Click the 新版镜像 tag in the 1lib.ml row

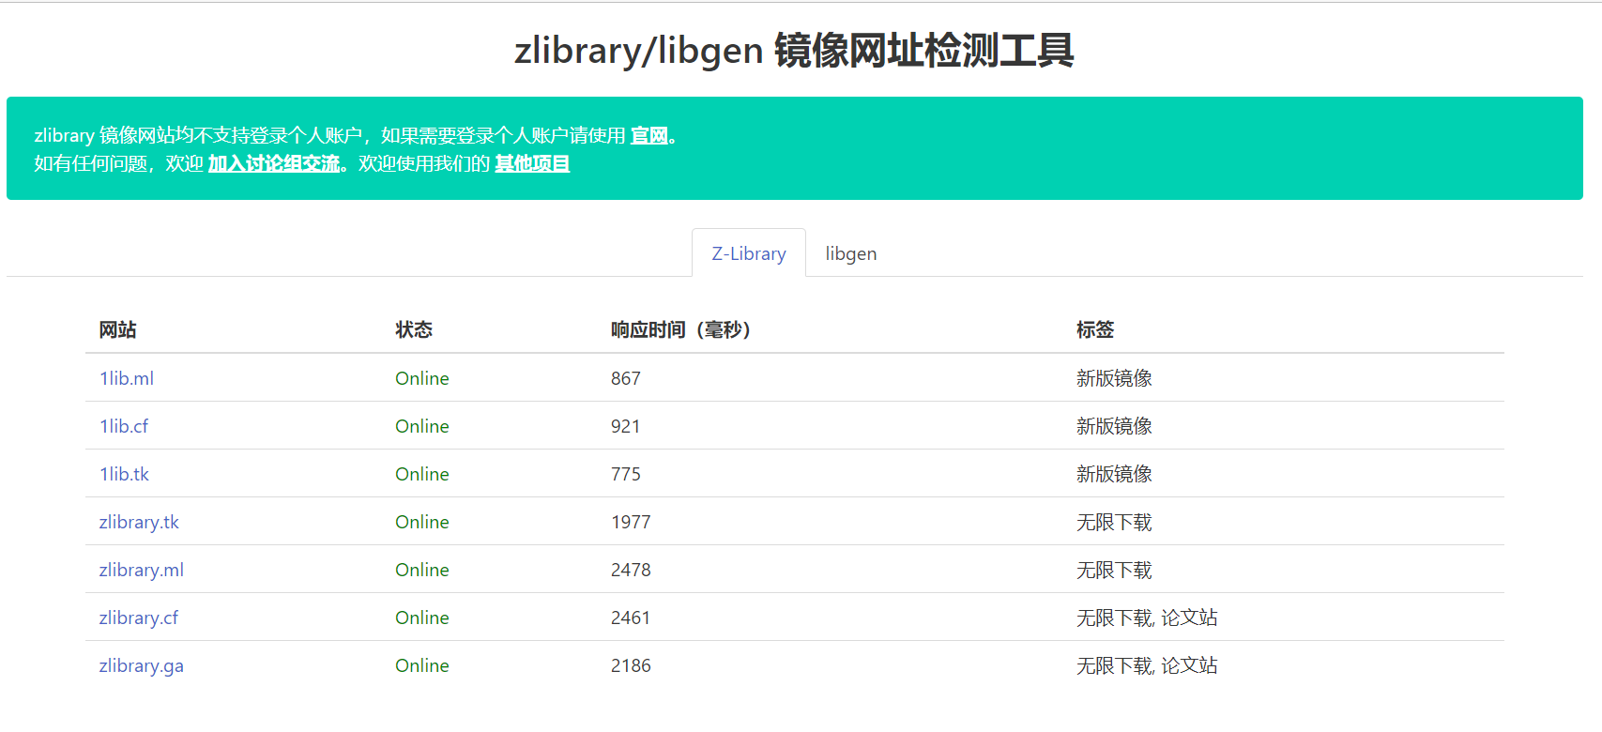1114,378
